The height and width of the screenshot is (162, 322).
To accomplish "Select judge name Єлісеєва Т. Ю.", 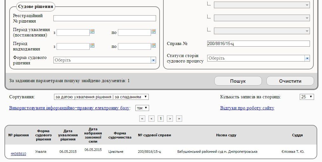I will click(293, 152).
